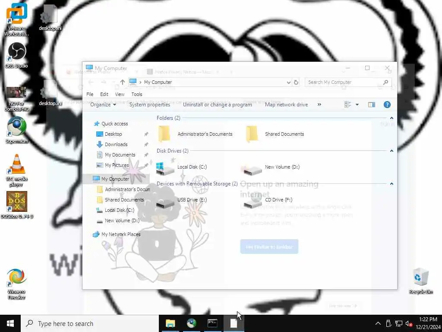The width and height of the screenshot is (442, 332).
Task: Click Map network drive
Action: click(287, 105)
